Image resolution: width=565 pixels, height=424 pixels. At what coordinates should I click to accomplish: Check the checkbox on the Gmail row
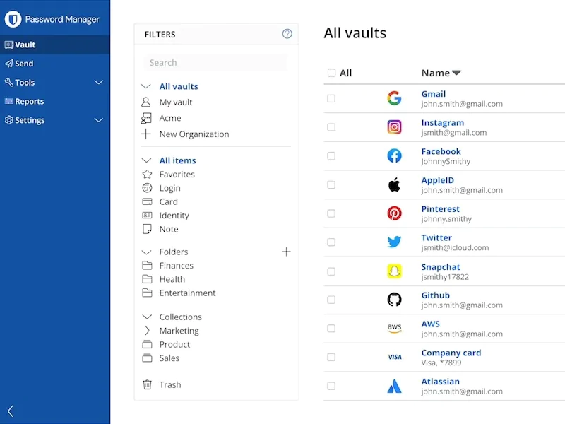331,98
